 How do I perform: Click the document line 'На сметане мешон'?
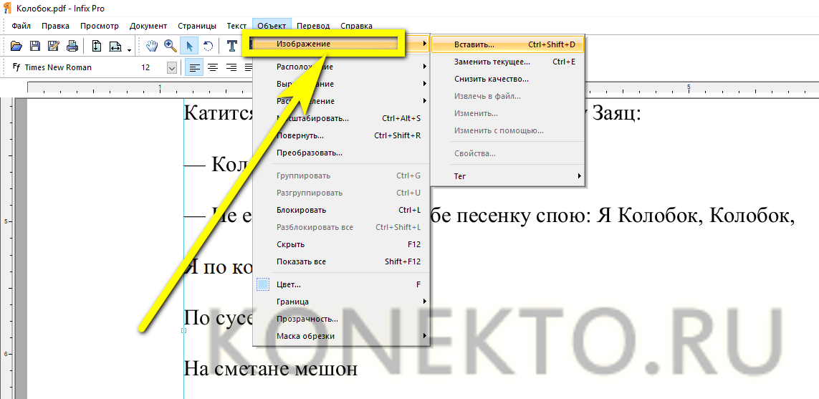(271, 369)
